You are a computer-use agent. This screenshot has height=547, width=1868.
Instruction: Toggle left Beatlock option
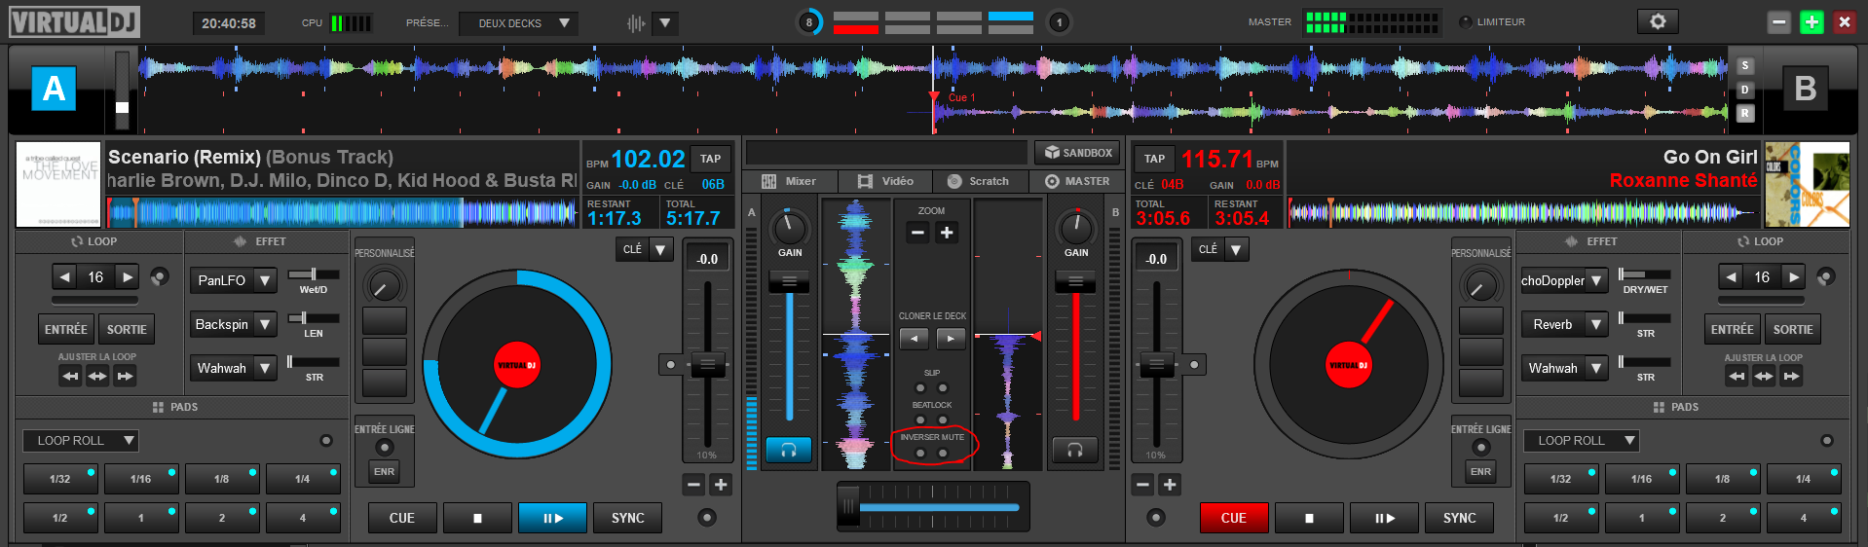coord(920,420)
